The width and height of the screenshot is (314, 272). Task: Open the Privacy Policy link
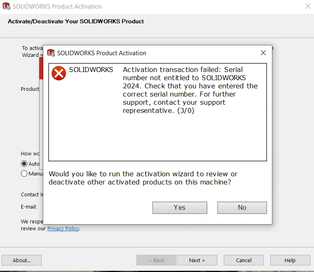coord(63,229)
